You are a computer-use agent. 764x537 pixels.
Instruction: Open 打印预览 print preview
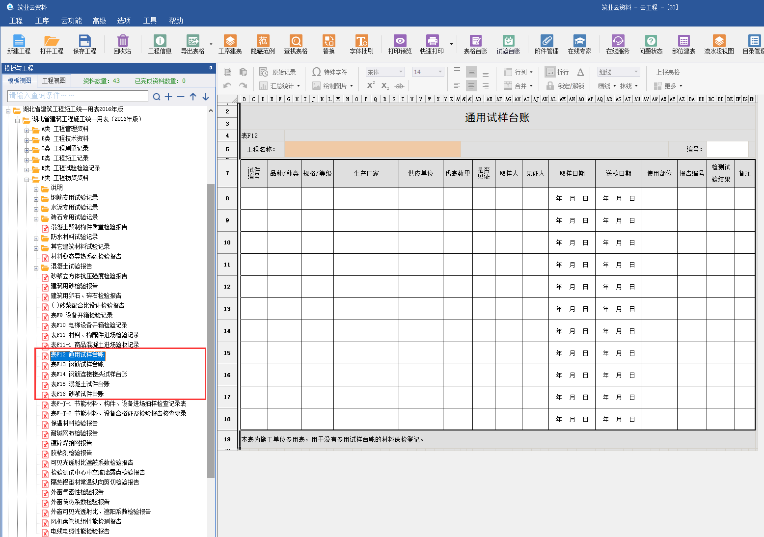(x=400, y=44)
